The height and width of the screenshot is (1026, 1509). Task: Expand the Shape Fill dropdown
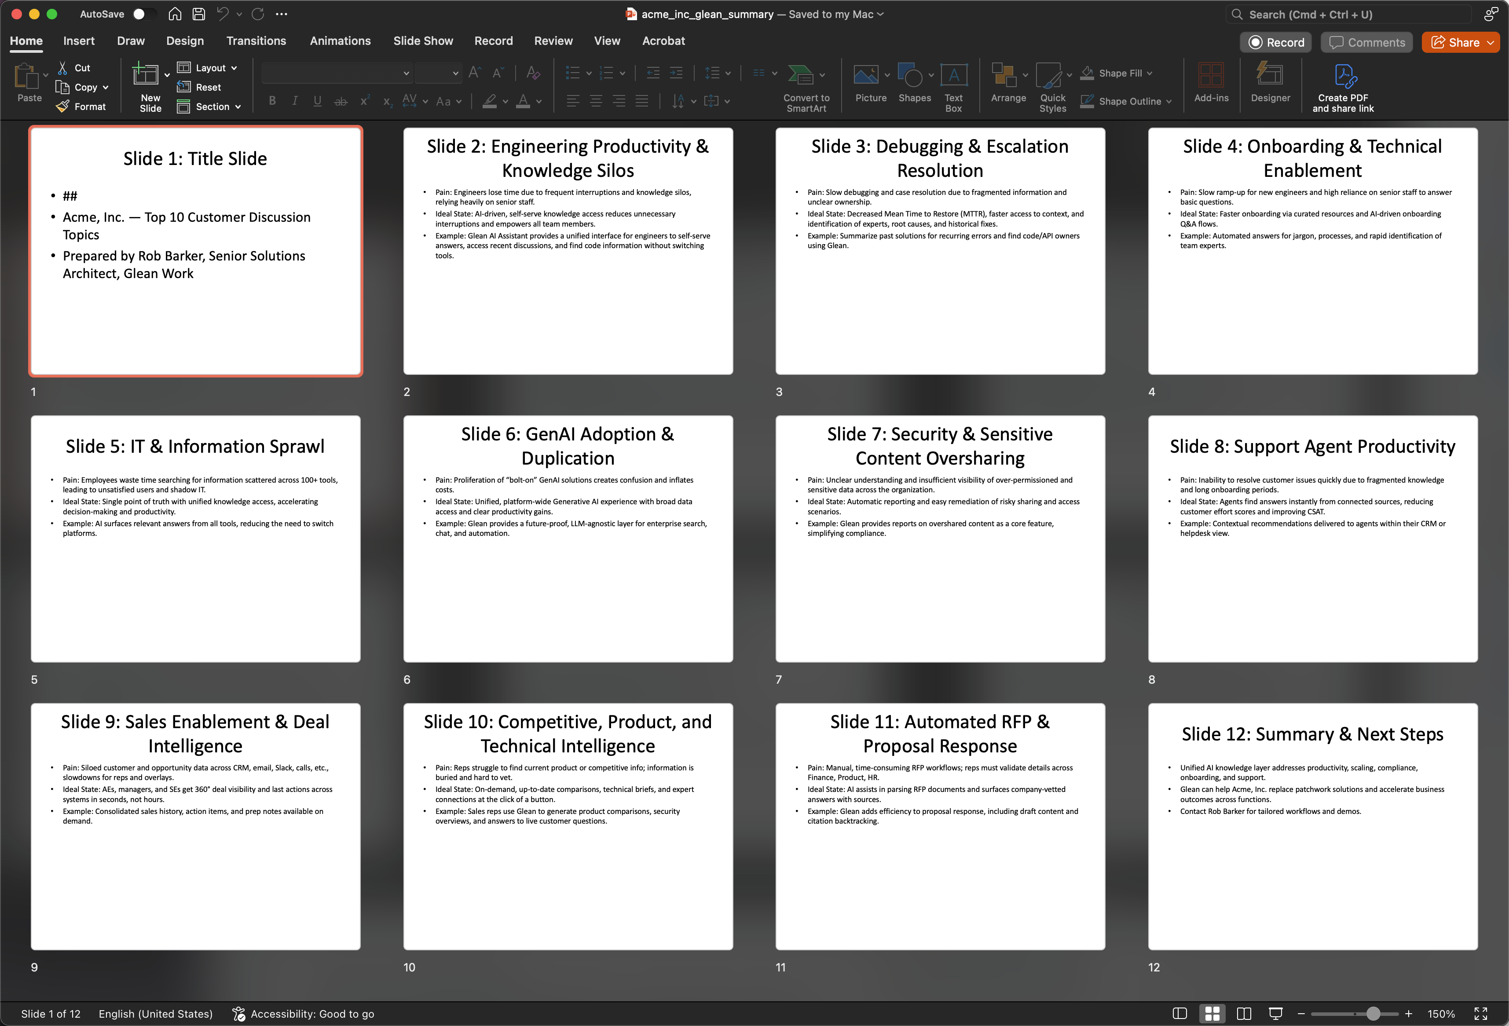coord(1150,73)
